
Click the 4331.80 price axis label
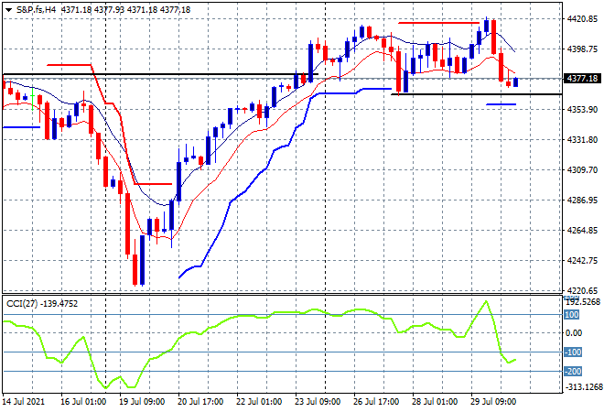pos(582,139)
